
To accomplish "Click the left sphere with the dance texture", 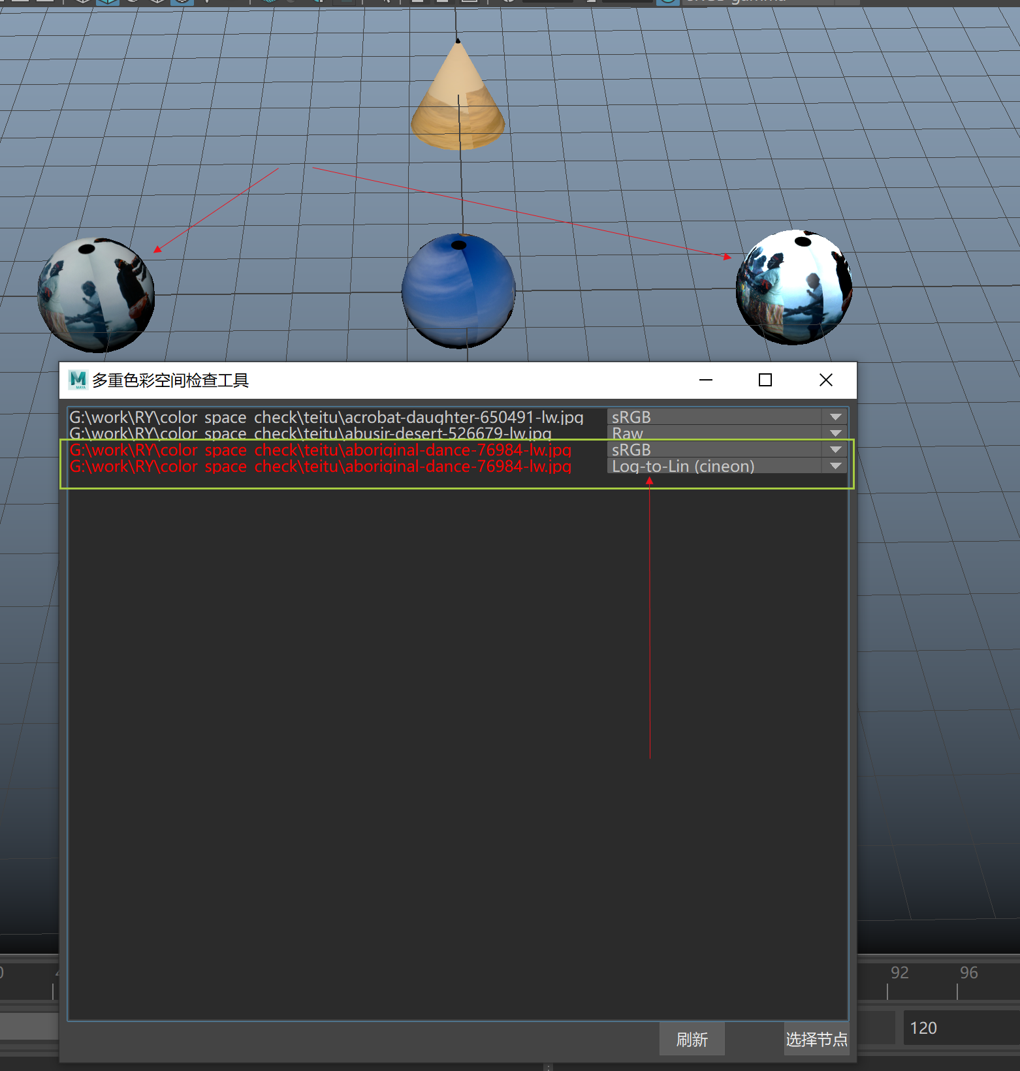I will [96, 295].
